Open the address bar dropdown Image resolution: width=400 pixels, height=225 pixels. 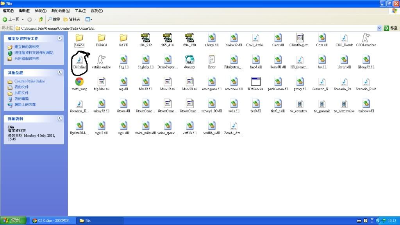379,28
